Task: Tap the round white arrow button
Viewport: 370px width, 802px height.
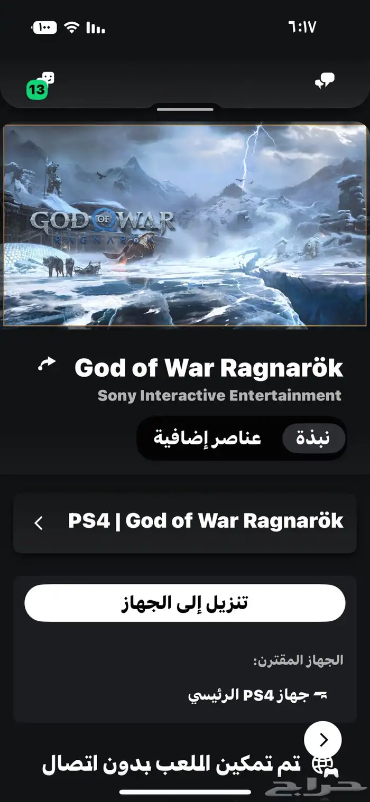Action: [323, 740]
